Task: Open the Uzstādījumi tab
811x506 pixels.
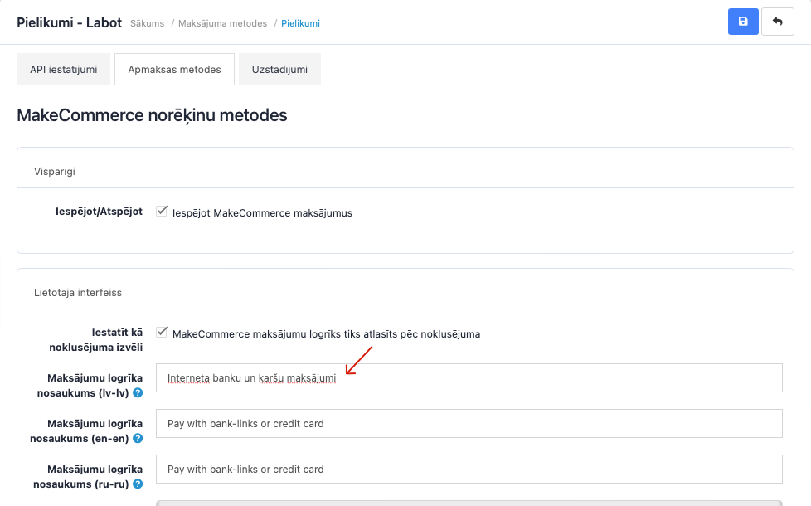Action: tap(279, 70)
